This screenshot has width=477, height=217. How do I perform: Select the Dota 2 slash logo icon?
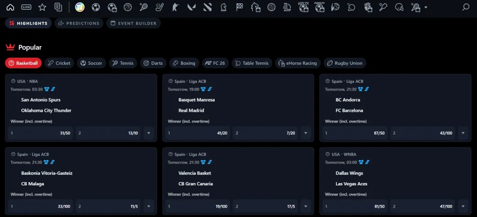pyautogui.click(x=207, y=7)
